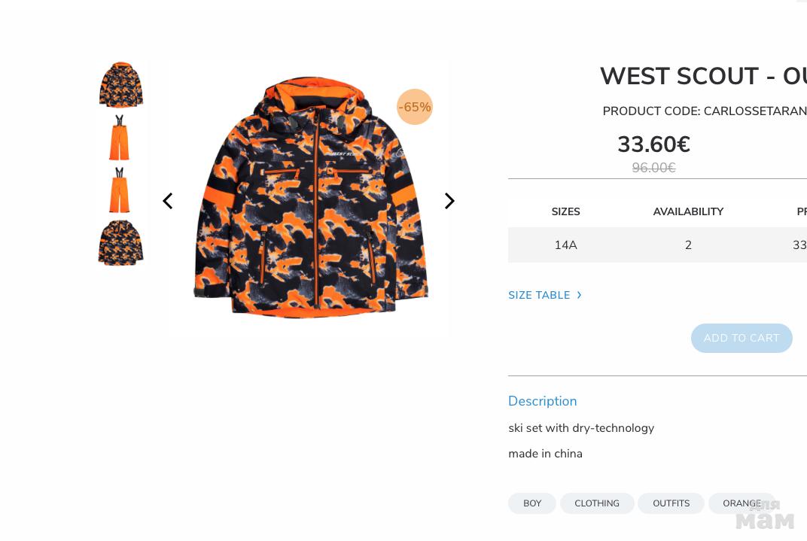Click the AVAILABILITY column header
The image size is (807, 541).
(x=688, y=212)
